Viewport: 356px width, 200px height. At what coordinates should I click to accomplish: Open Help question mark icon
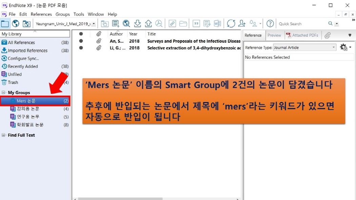coord(270,24)
